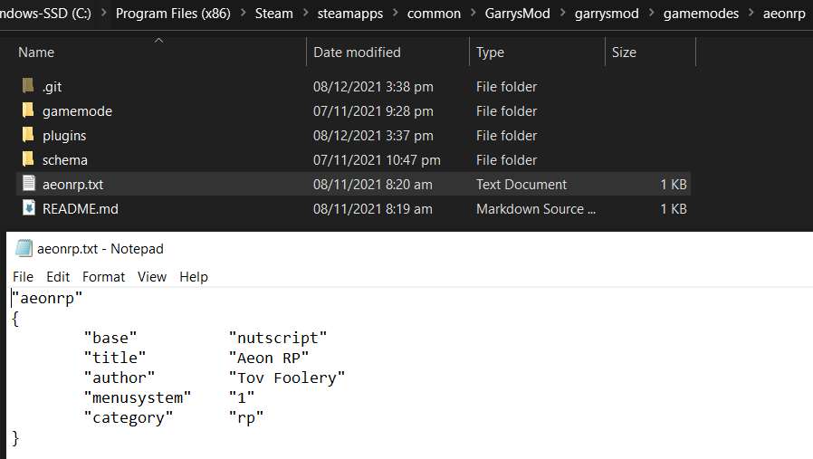Image resolution: width=813 pixels, height=459 pixels.
Task: Click the date 07/11/2021 10:47 pm
Action: [377, 159]
